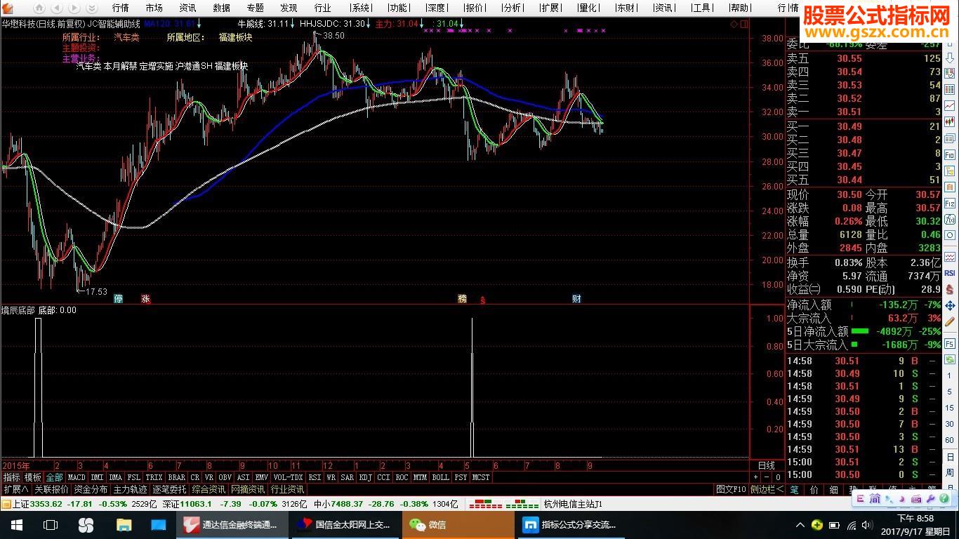
Task: Click the 涨 marker on the chart
Action: (x=145, y=298)
